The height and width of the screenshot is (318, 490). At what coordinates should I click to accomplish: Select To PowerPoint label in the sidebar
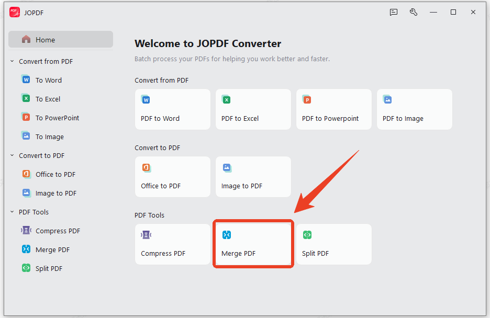57,118
